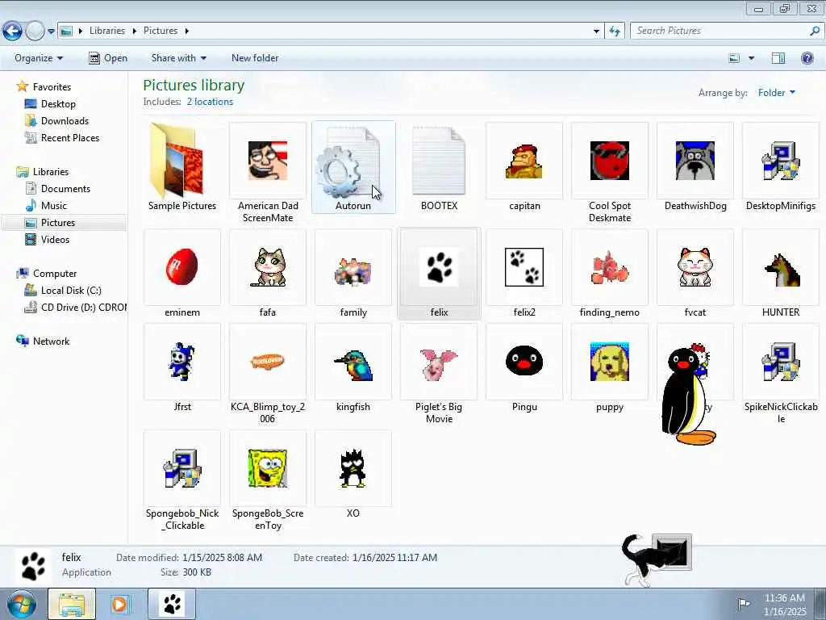Go back to the previous folder
This screenshot has height=620, width=826.
click(13, 31)
